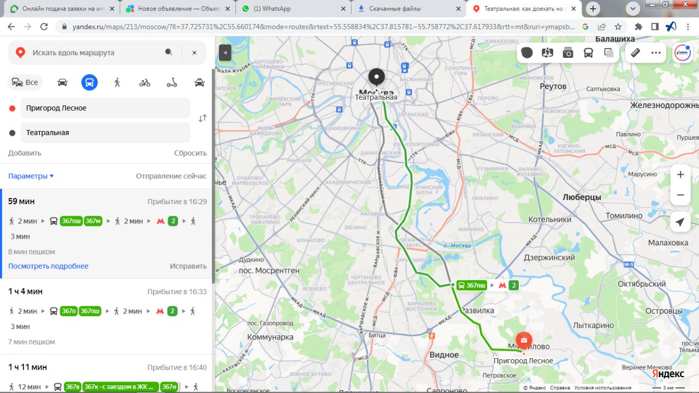The height and width of the screenshot is (393, 699).
Task: Open the browser extensions puzzle icon
Action: tap(638, 26)
